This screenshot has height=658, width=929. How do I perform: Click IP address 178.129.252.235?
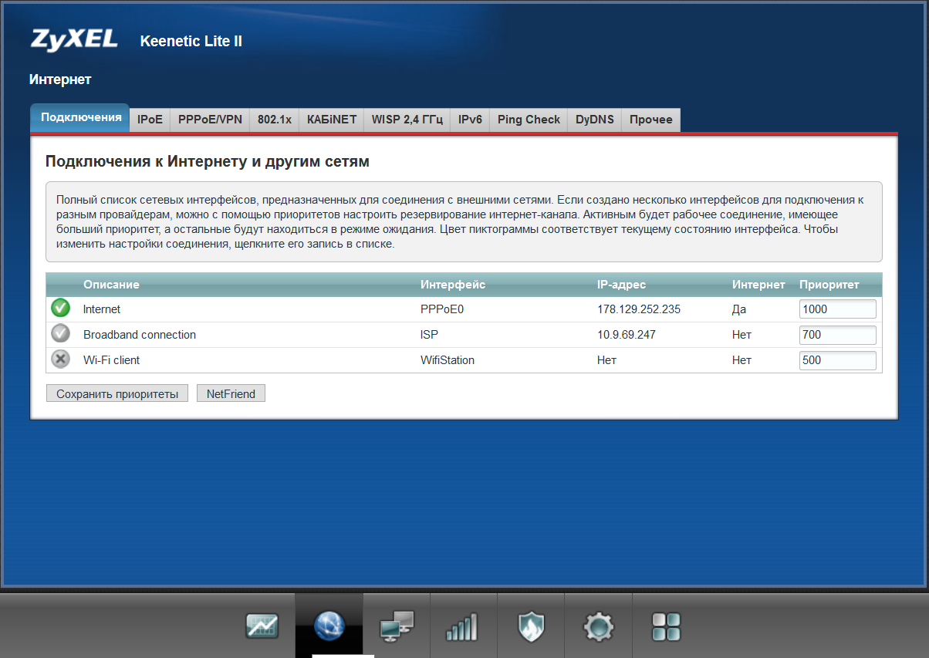pos(639,309)
